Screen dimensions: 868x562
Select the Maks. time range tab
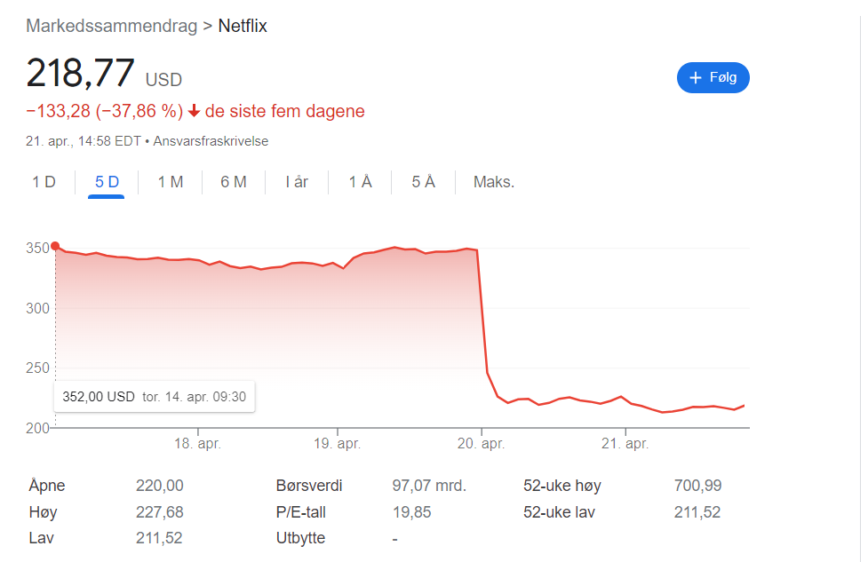494,182
